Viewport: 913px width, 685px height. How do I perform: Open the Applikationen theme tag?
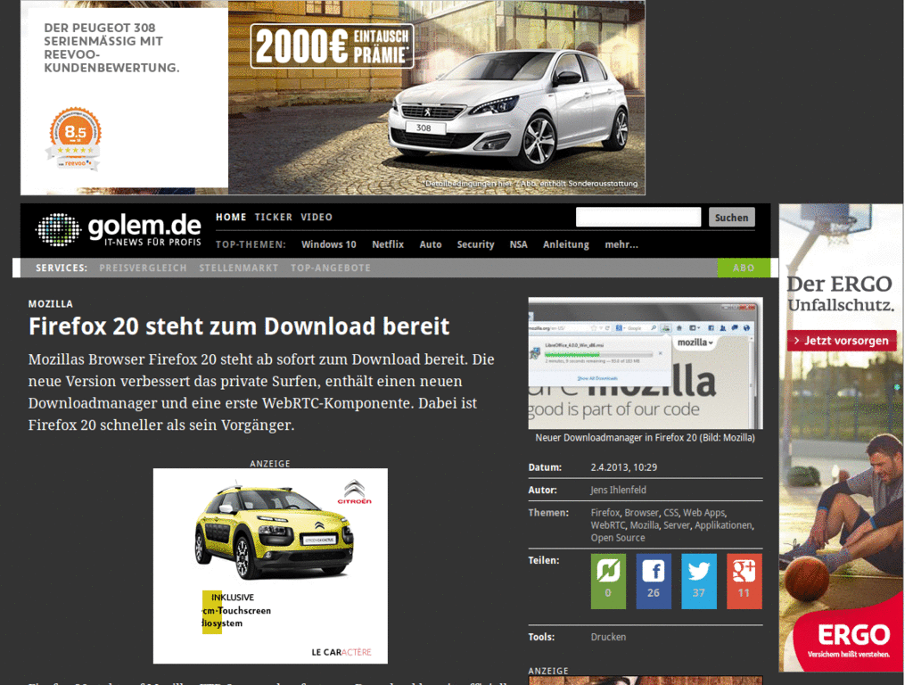(724, 524)
